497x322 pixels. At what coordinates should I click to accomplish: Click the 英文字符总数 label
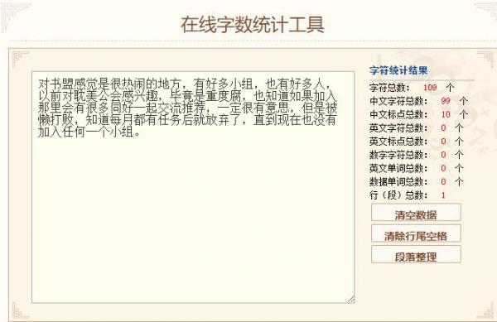[398, 128]
